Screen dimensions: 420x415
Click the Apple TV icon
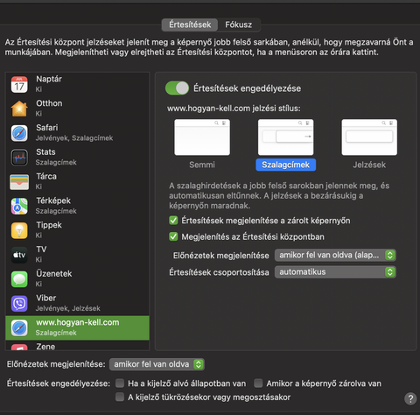click(19, 255)
